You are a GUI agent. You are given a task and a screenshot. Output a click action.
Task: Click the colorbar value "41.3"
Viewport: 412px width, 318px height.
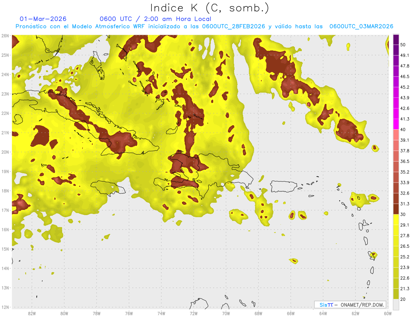tap(405, 119)
